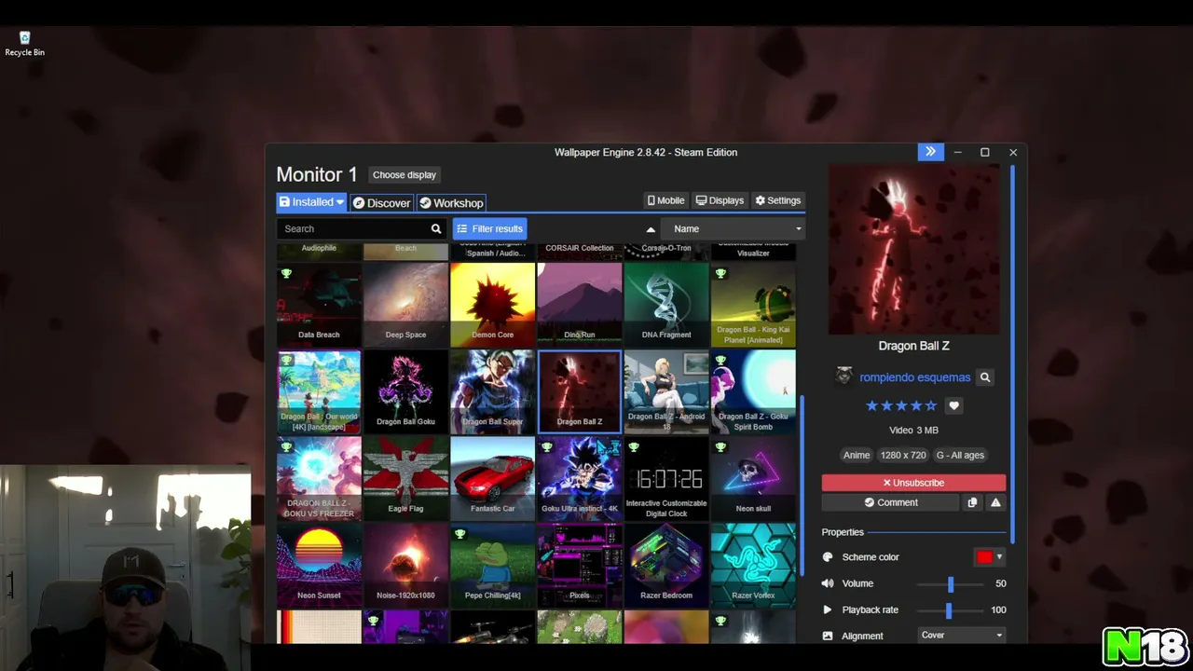Select the Fantastic Car wallpaper
The height and width of the screenshot is (671, 1193).
[x=492, y=479]
